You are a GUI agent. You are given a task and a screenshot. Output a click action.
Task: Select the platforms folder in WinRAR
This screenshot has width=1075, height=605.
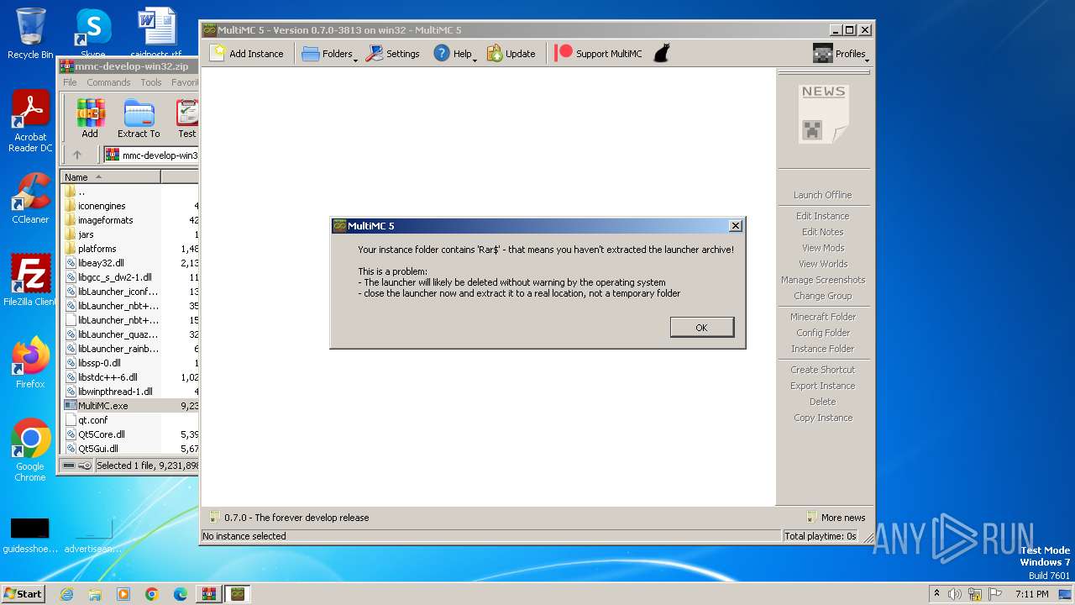click(x=97, y=249)
